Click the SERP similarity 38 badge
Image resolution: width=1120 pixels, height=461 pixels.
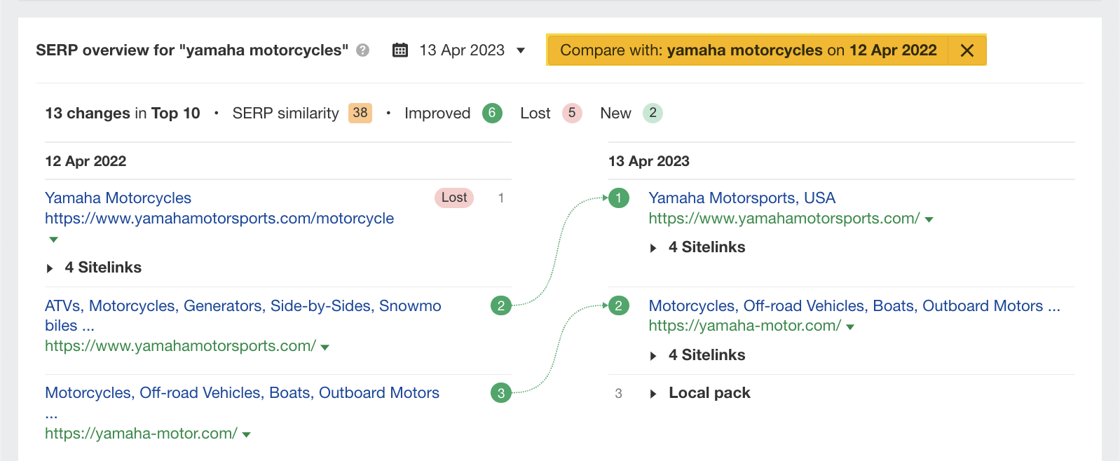(359, 113)
